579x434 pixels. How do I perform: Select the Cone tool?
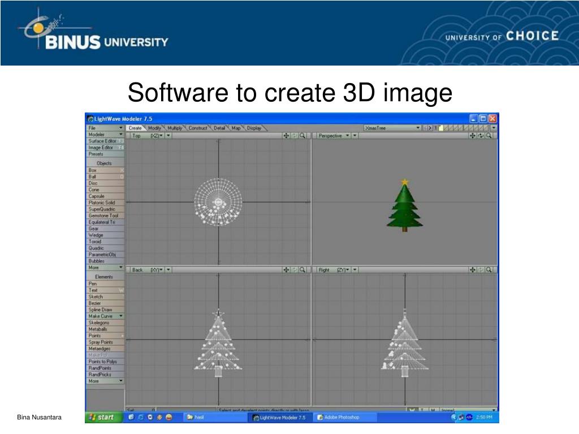(x=105, y=190)
